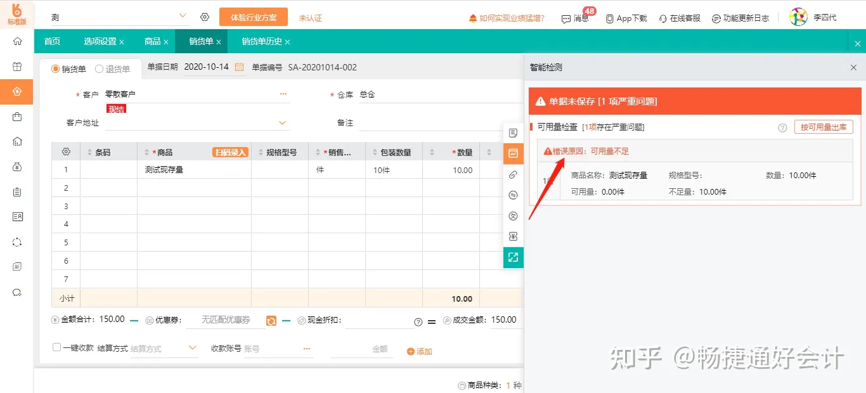The height and width of the screenshot is (393, 866).
Task: Click the 体验行业方案 button
Action: [x=254, y=17]
